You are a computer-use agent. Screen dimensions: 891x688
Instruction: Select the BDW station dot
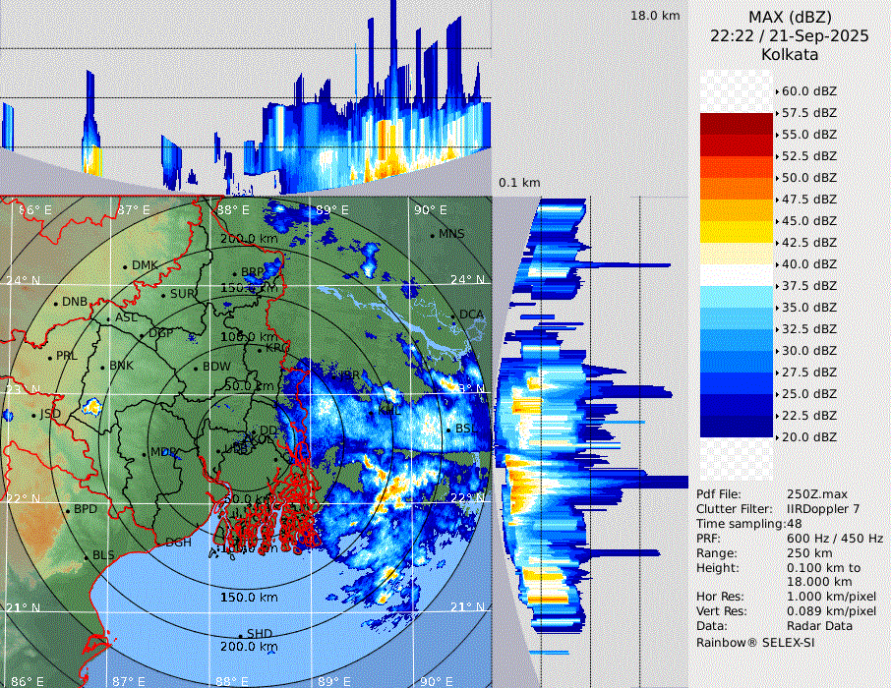197,369
